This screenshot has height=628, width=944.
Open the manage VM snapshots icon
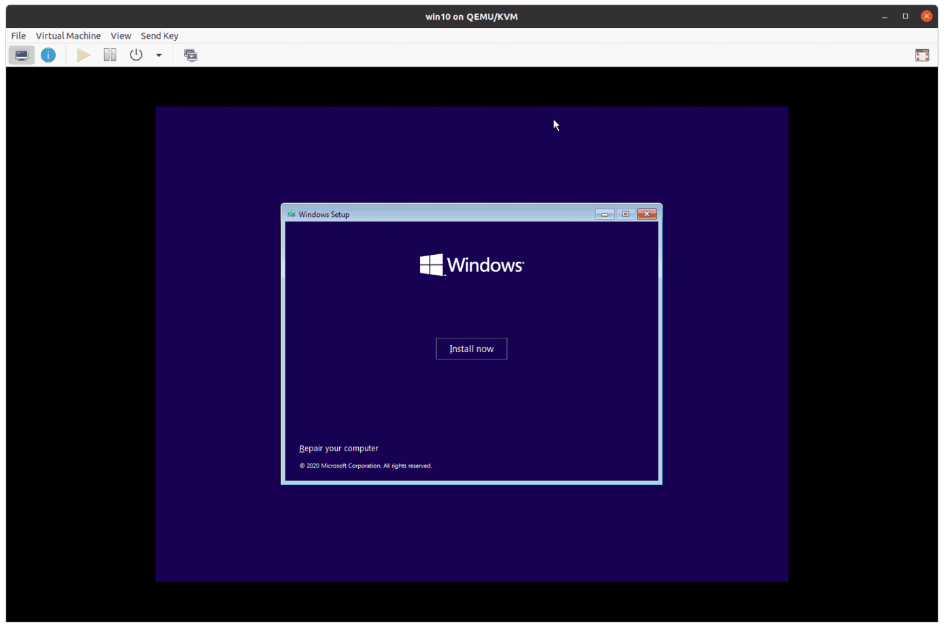tap(191, 55)
